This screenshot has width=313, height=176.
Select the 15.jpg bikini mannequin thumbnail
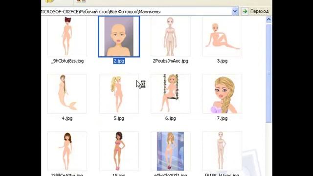(x=119, y=151)
